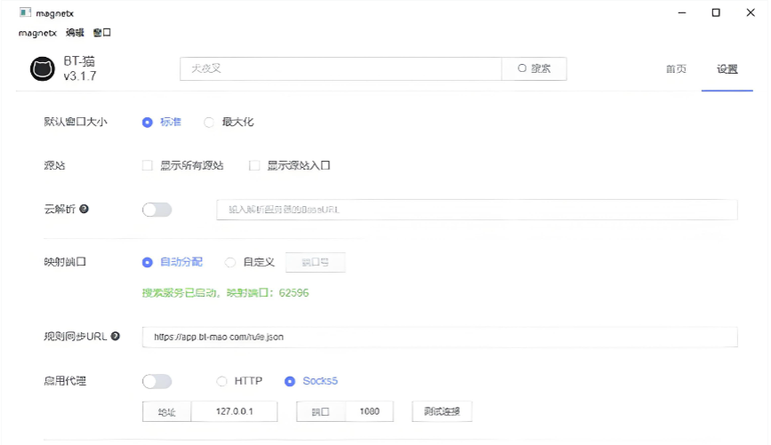The height and width of the screenshot is (445, 771).
Task: Switch to the 设置 tab
Action: point(727,68)
